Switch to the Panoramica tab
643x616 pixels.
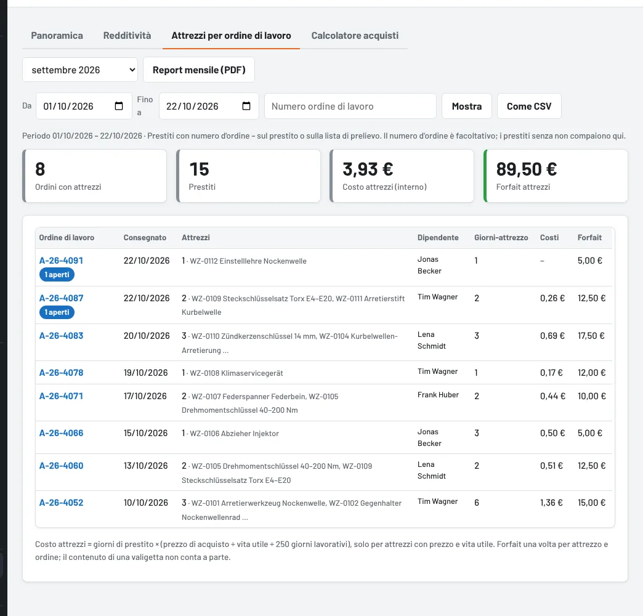click(x=57, y=36)
